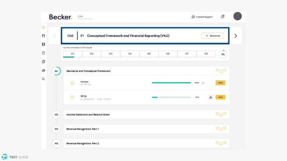Click stars rating on Income Statement and Balance Sheet
This screenshot has width=287, height=161.
[221, 114]
